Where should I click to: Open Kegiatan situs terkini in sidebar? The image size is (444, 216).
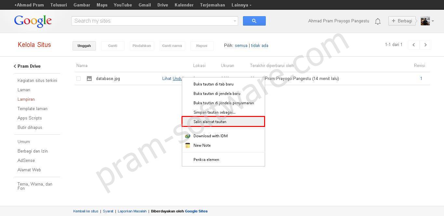37,80
